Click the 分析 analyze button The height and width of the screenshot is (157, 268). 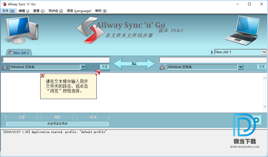21,117
